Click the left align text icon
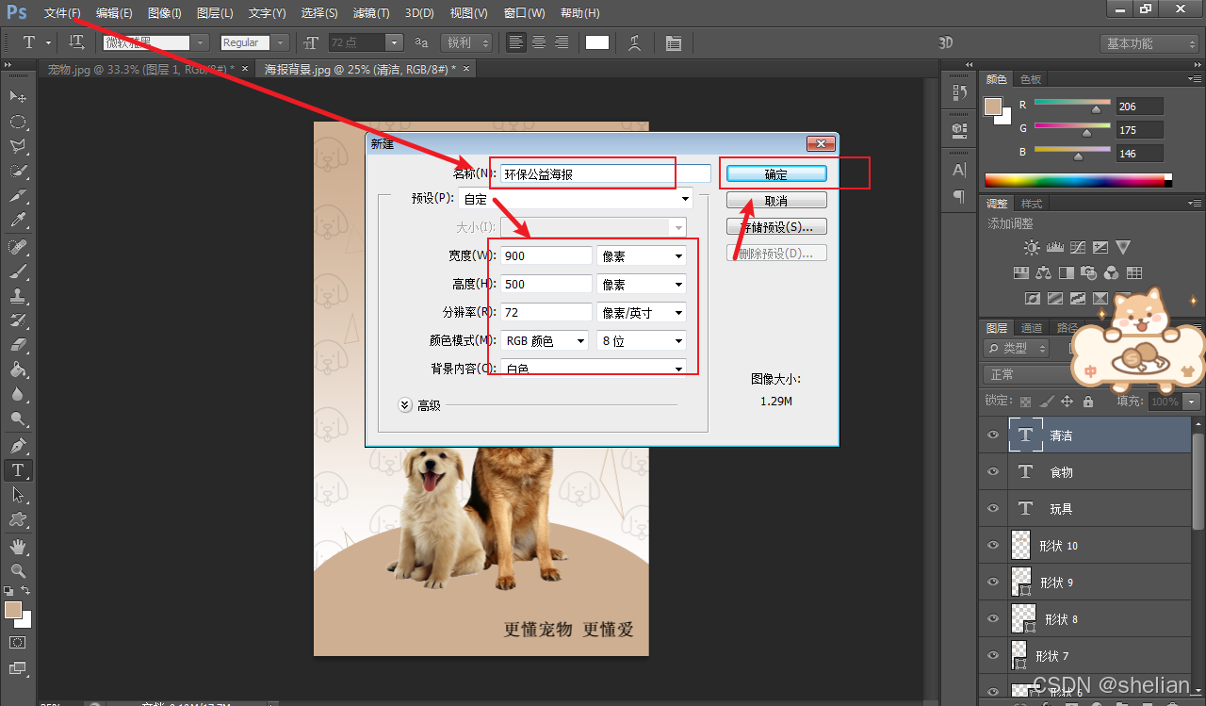The image size is (1206, 706). 516,42
